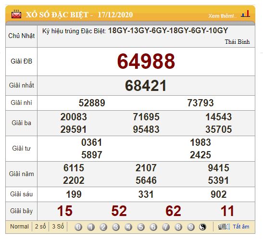Screen dimensions: 263x242
Task: Select digit ball 8 filter
Action: click(178, 227)
